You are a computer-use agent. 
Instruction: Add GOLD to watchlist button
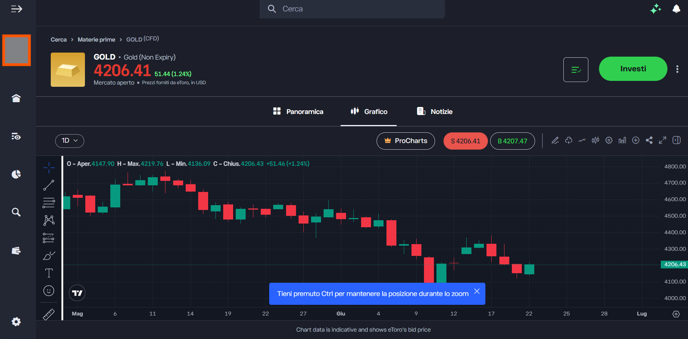point(576,69)
